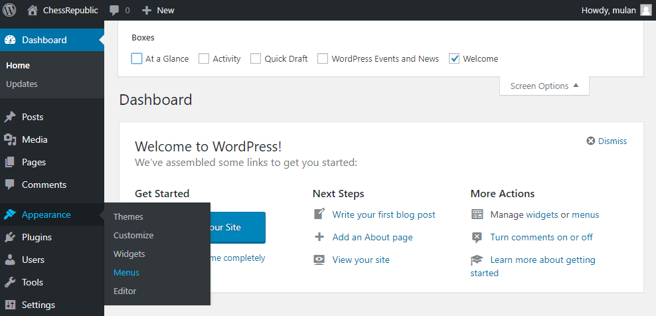The height and width of the screenshot is (316, 656).
Task: Open the Updates submenu under Dashboard
Action: pos(22,84)
